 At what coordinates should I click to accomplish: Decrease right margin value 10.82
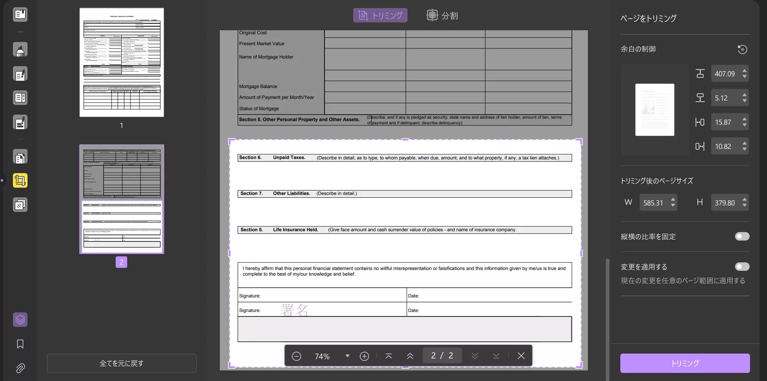(x=744, y=149)
